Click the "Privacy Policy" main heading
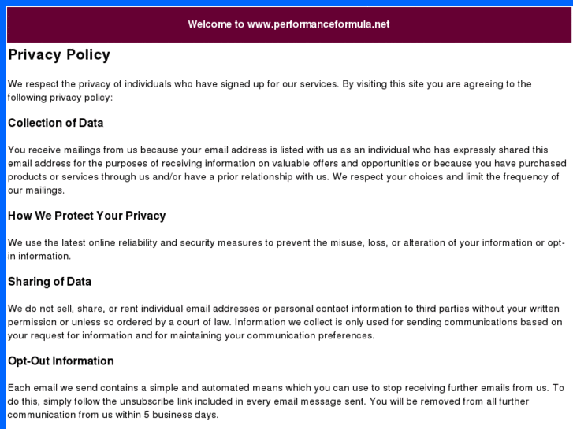 click(59, 55)
